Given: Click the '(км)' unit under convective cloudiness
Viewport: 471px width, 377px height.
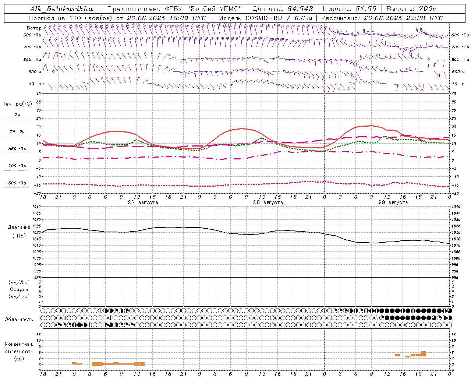Looking at the screenshot, I should 19,359.
